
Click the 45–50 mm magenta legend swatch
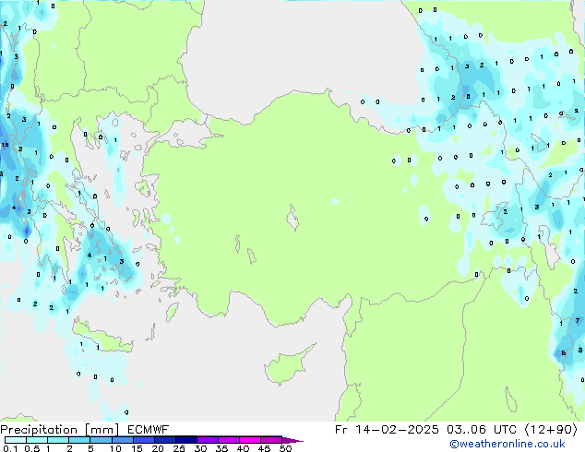[271, 440]
